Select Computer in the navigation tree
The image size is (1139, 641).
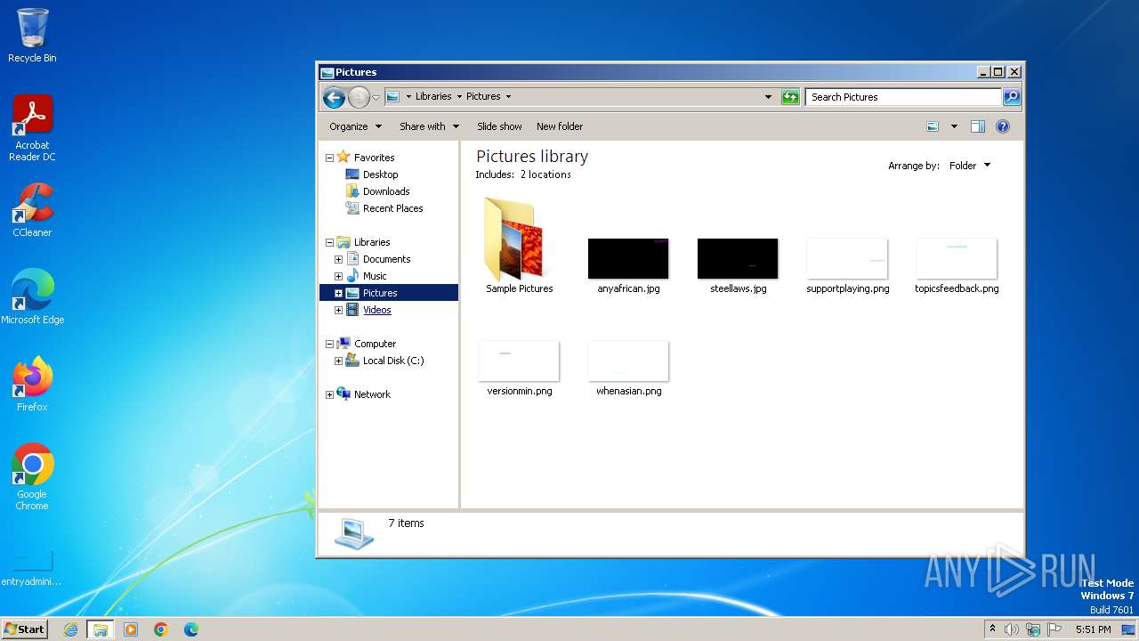tap(375, 344)
